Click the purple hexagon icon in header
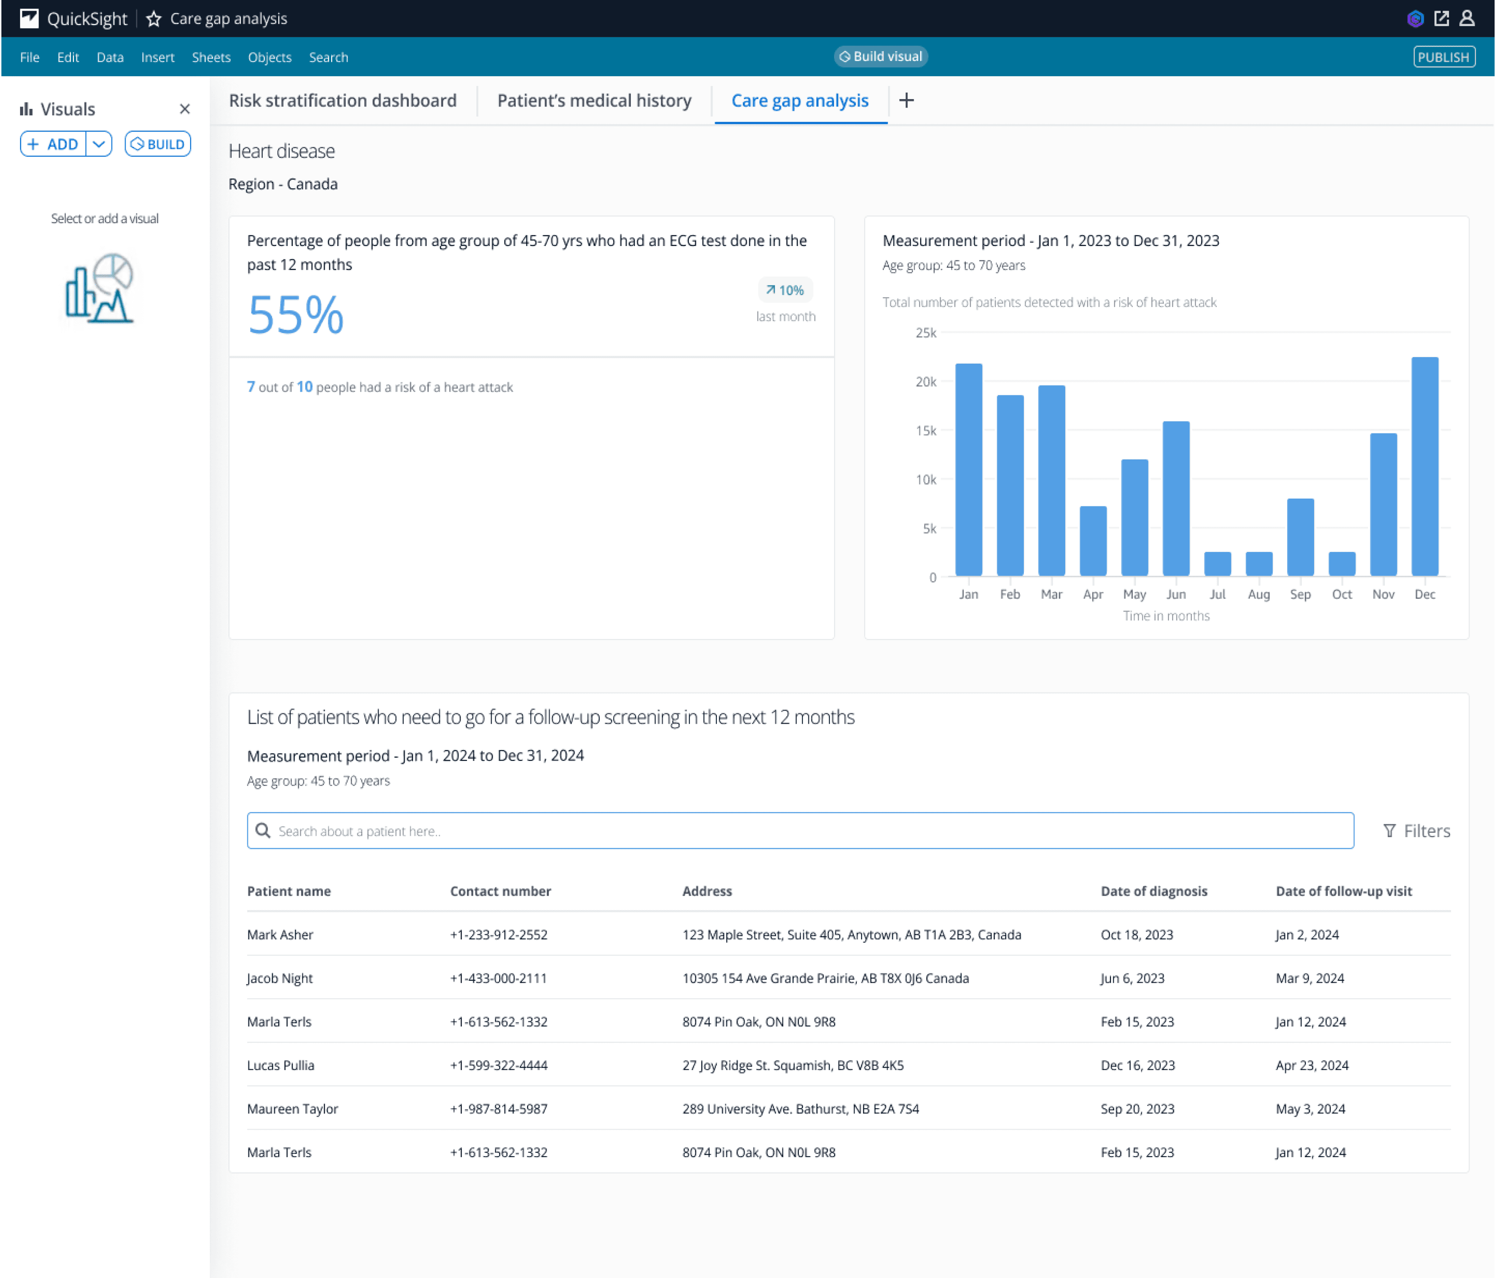 (1415, 19)
